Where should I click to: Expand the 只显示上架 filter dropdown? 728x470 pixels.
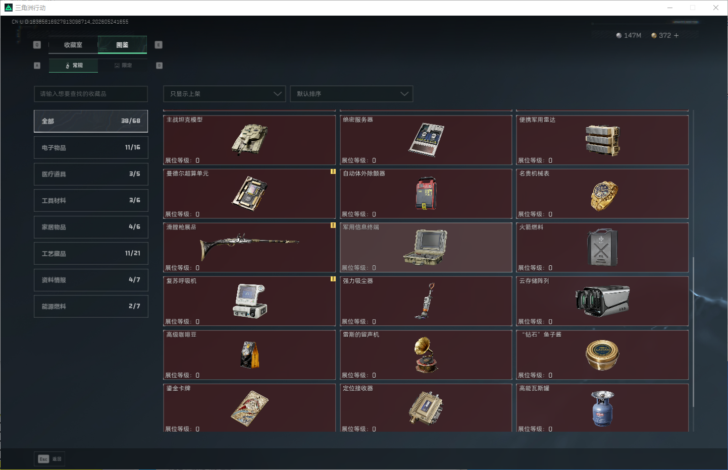pos(225,94)
